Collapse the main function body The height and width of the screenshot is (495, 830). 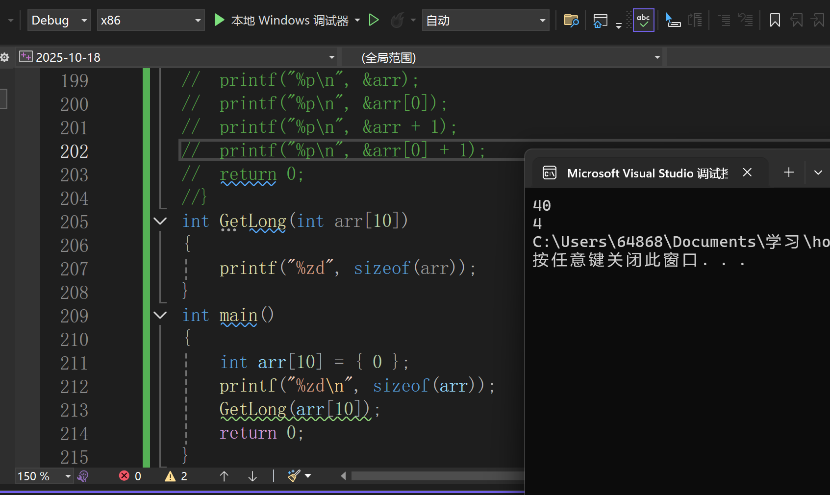coord(160,315)
